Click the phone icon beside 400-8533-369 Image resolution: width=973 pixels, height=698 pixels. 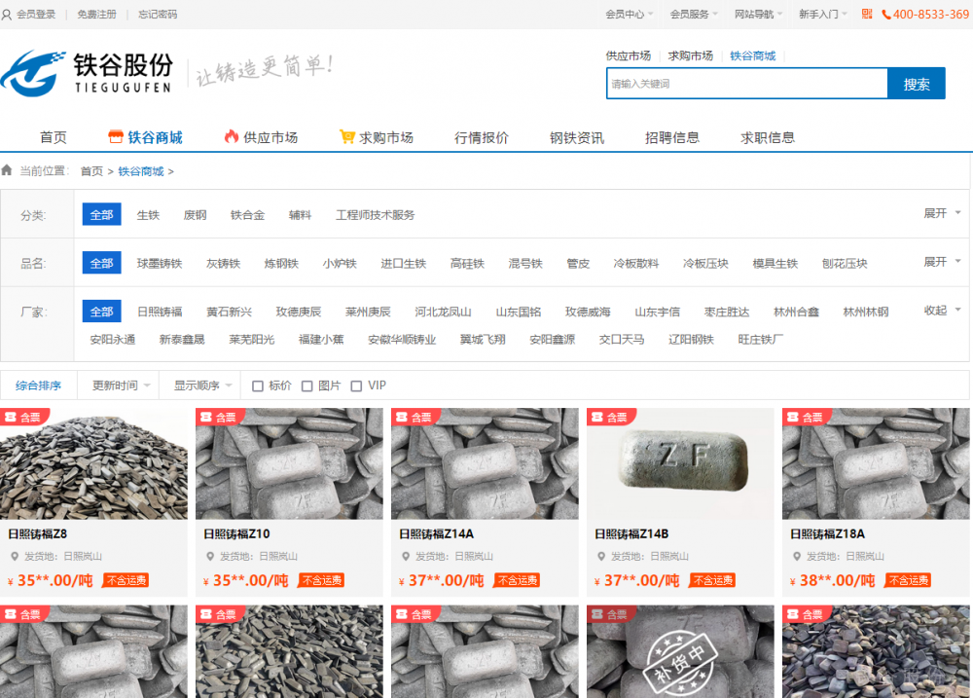pos(886,15)
